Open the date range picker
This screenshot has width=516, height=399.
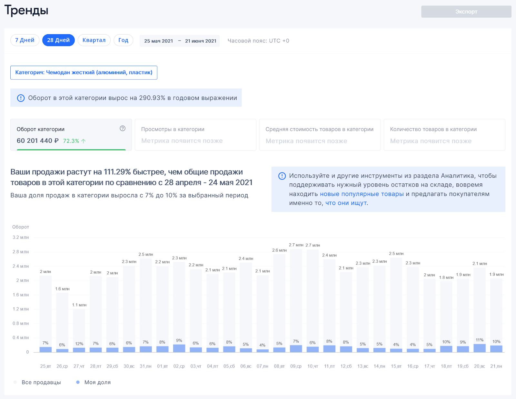pyautogui.click(x=180, y=41)
